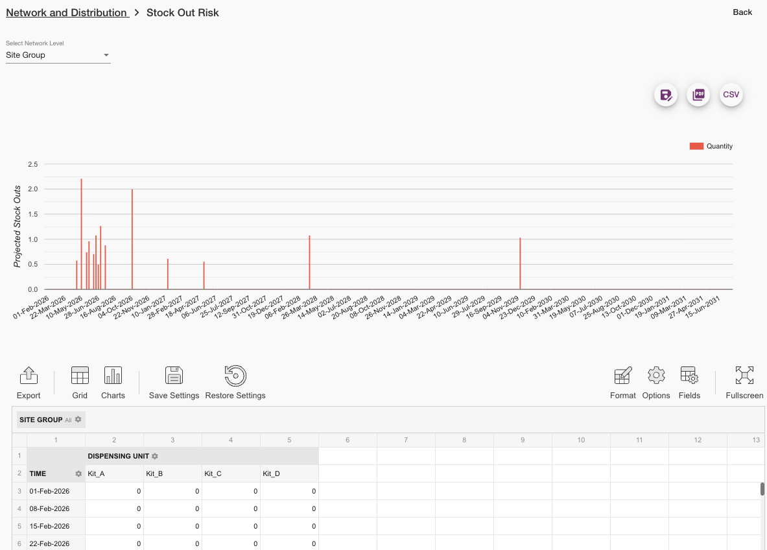This screenshot has width=767, height=550.
Task: Switch to Grid view
Action: tap(80, 382)
